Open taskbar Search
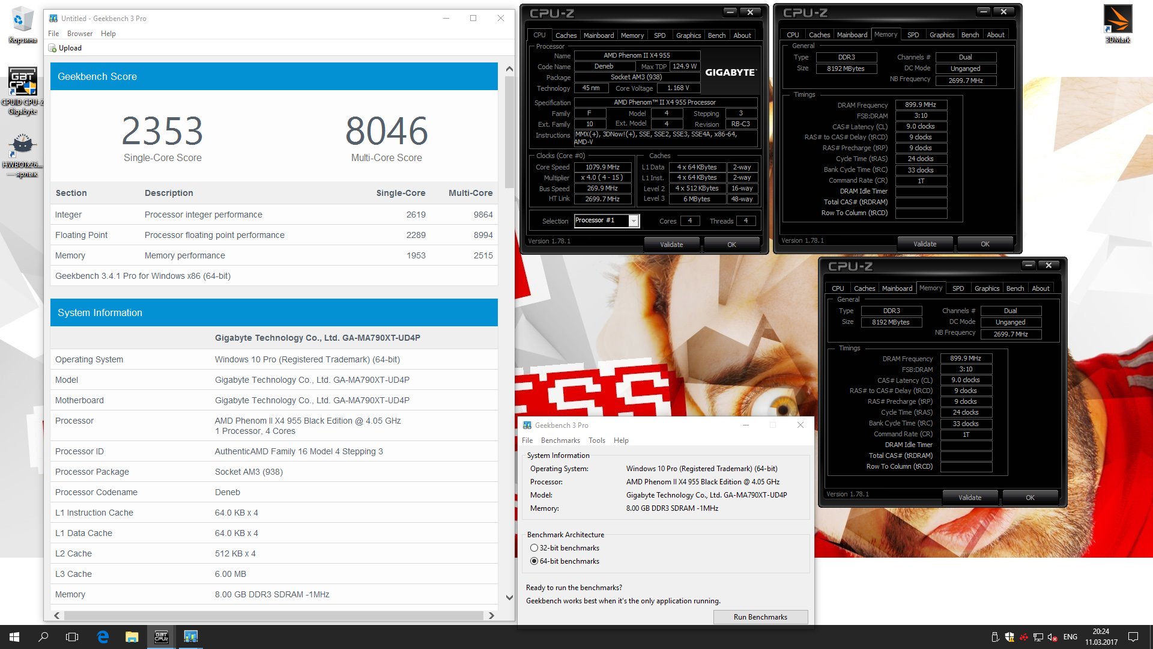 (x=43, y=637)
